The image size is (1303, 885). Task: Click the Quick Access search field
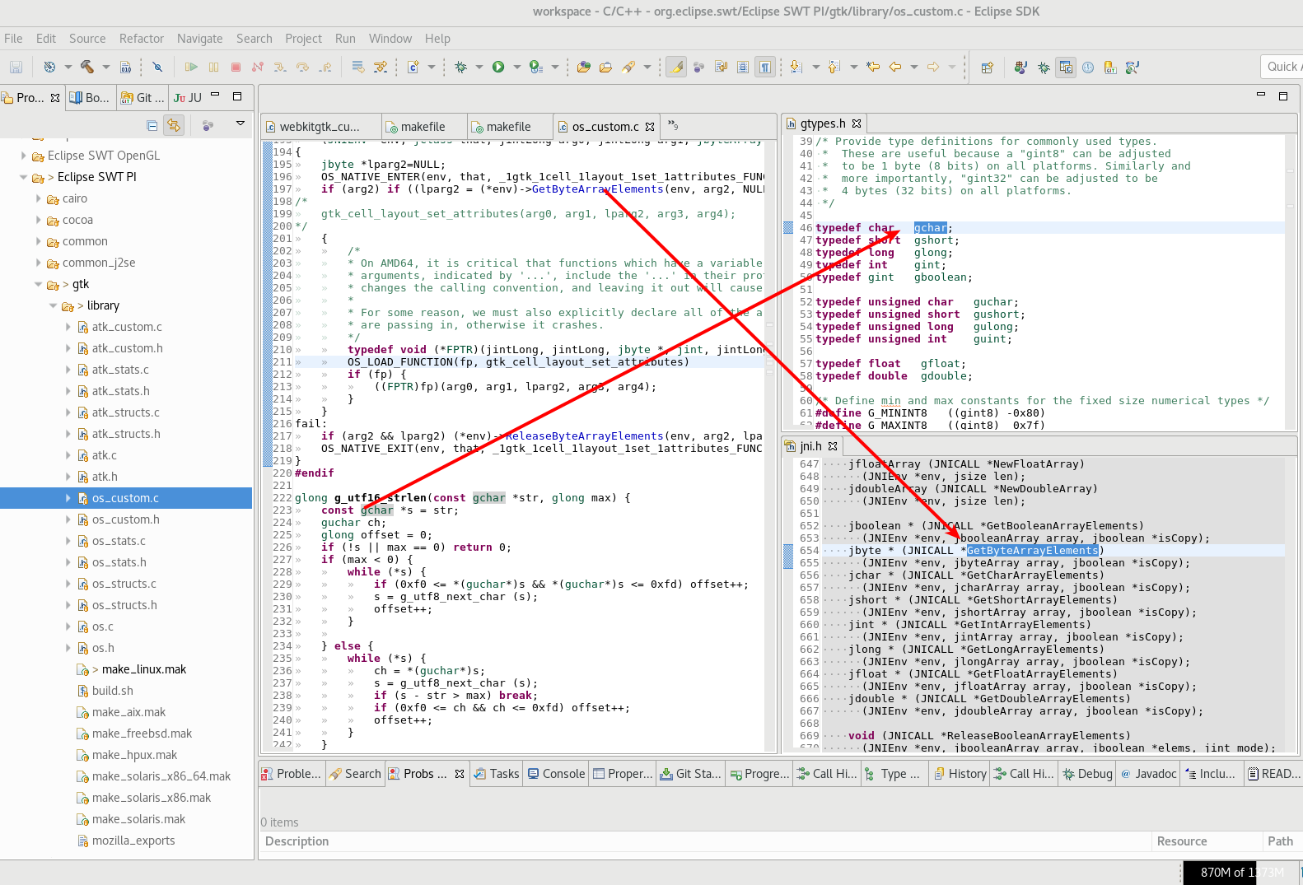click(1282, 67)
